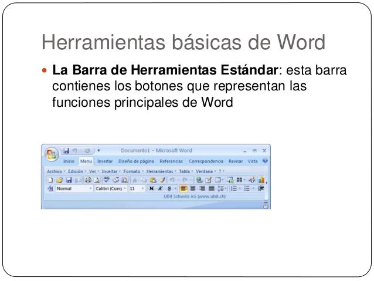
Task: Click the Styles AA icon
Action: click(x=50, y=189)
